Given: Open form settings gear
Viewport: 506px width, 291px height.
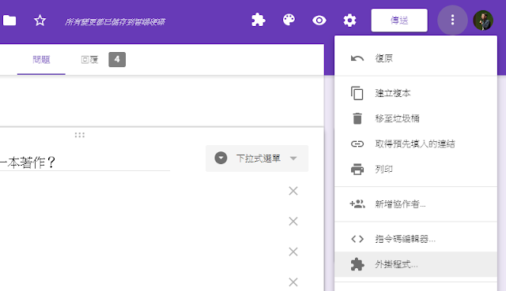Looking at the screenshot, I should 349,21.
